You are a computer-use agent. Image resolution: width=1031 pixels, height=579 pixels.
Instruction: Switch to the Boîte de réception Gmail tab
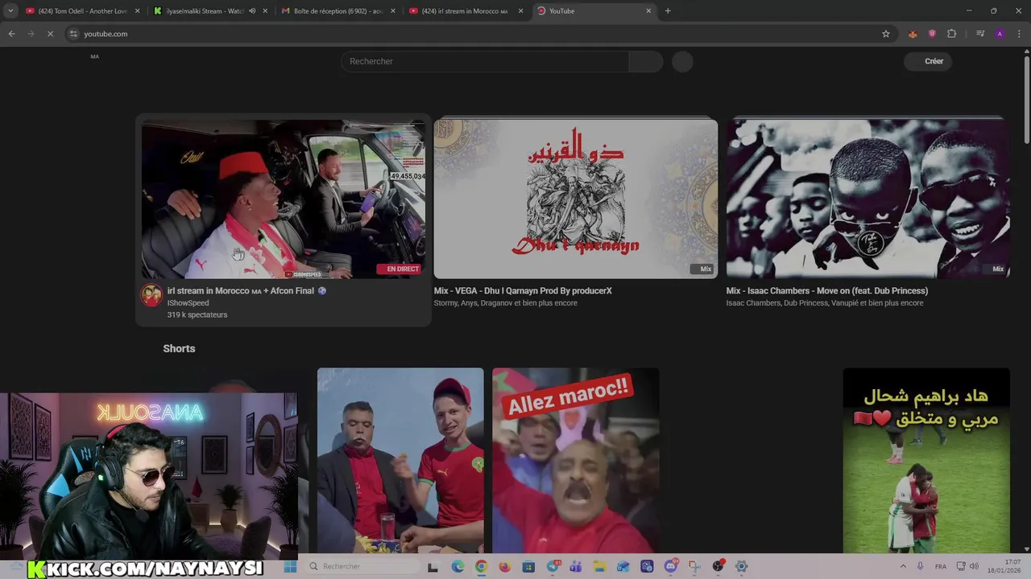(338, 11)
